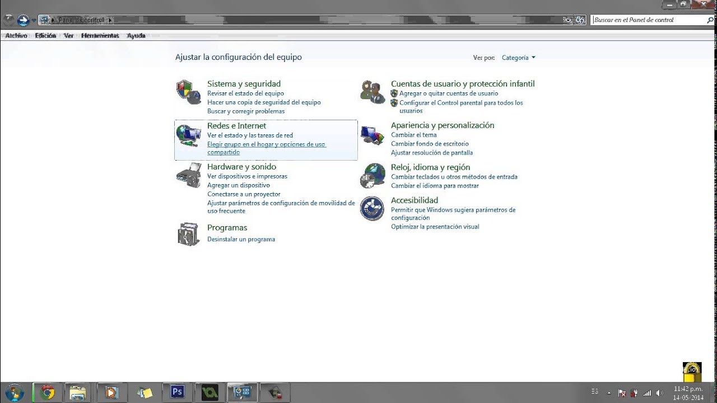Click the Redes e Internet globe icon
The width and height of the screenshot is (717, 403).
click(188, 135)
